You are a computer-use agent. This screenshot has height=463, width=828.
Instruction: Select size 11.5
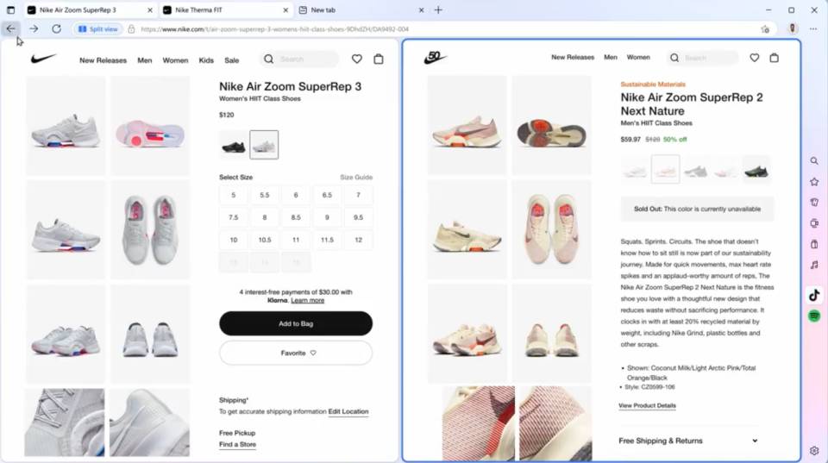(327, 240)
